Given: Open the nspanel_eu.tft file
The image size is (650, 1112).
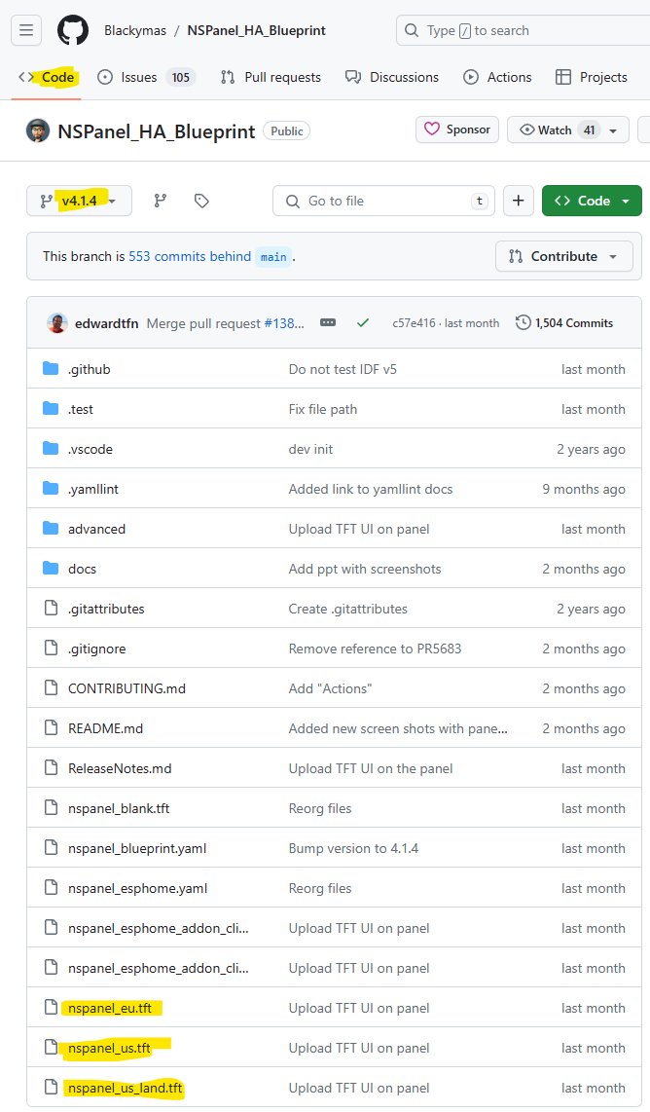Looking at the screenshot, I should (x=109, y=1008).
